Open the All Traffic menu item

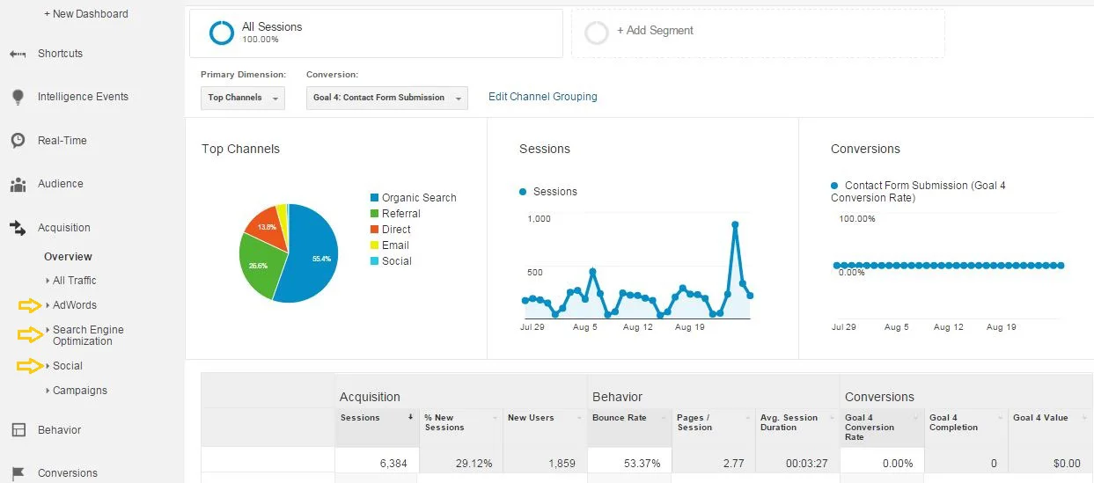(74, 281)
